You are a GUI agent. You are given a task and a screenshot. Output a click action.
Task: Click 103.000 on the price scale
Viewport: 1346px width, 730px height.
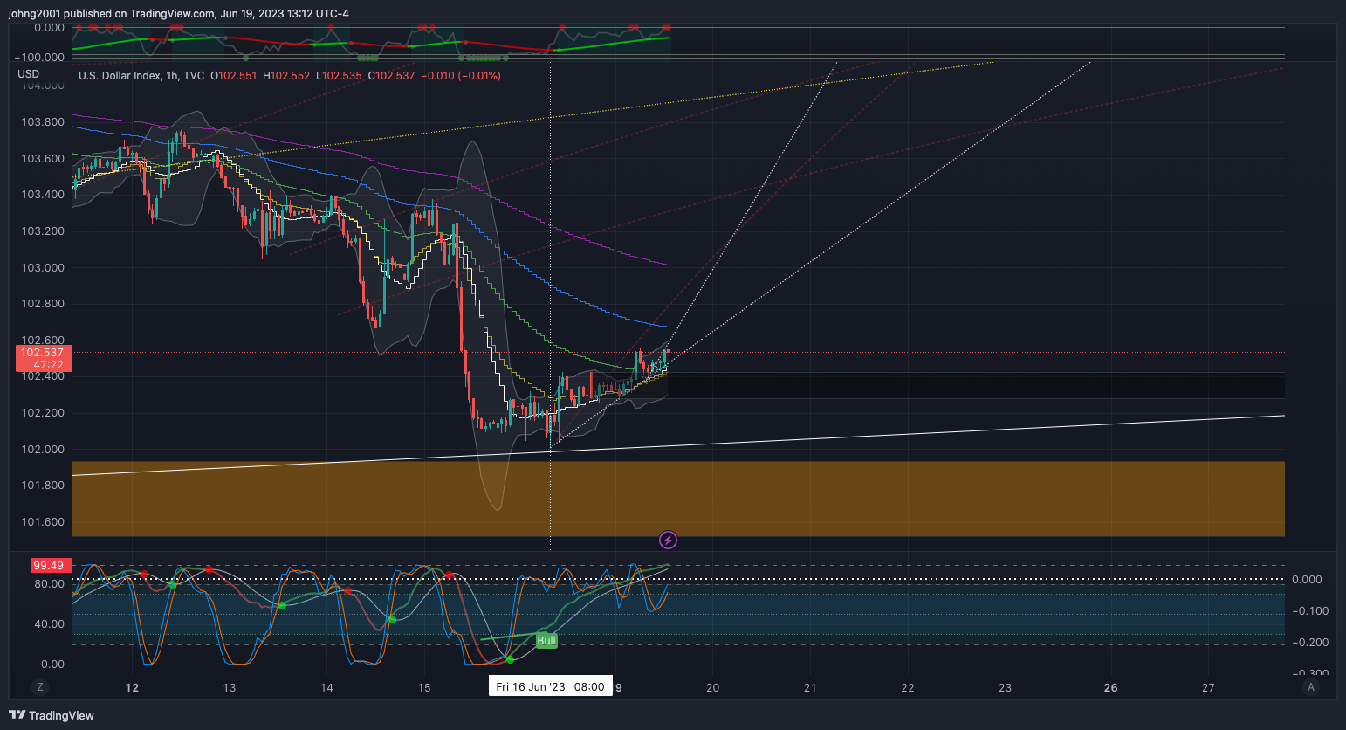point(43,268)
